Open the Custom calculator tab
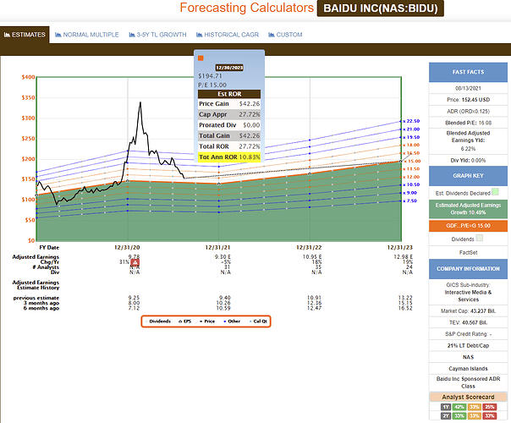Image resolution: width=511 pixels, height=423 pixels. (285, 35)
